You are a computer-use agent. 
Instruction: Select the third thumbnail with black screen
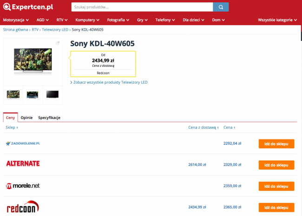coord(53,94)
